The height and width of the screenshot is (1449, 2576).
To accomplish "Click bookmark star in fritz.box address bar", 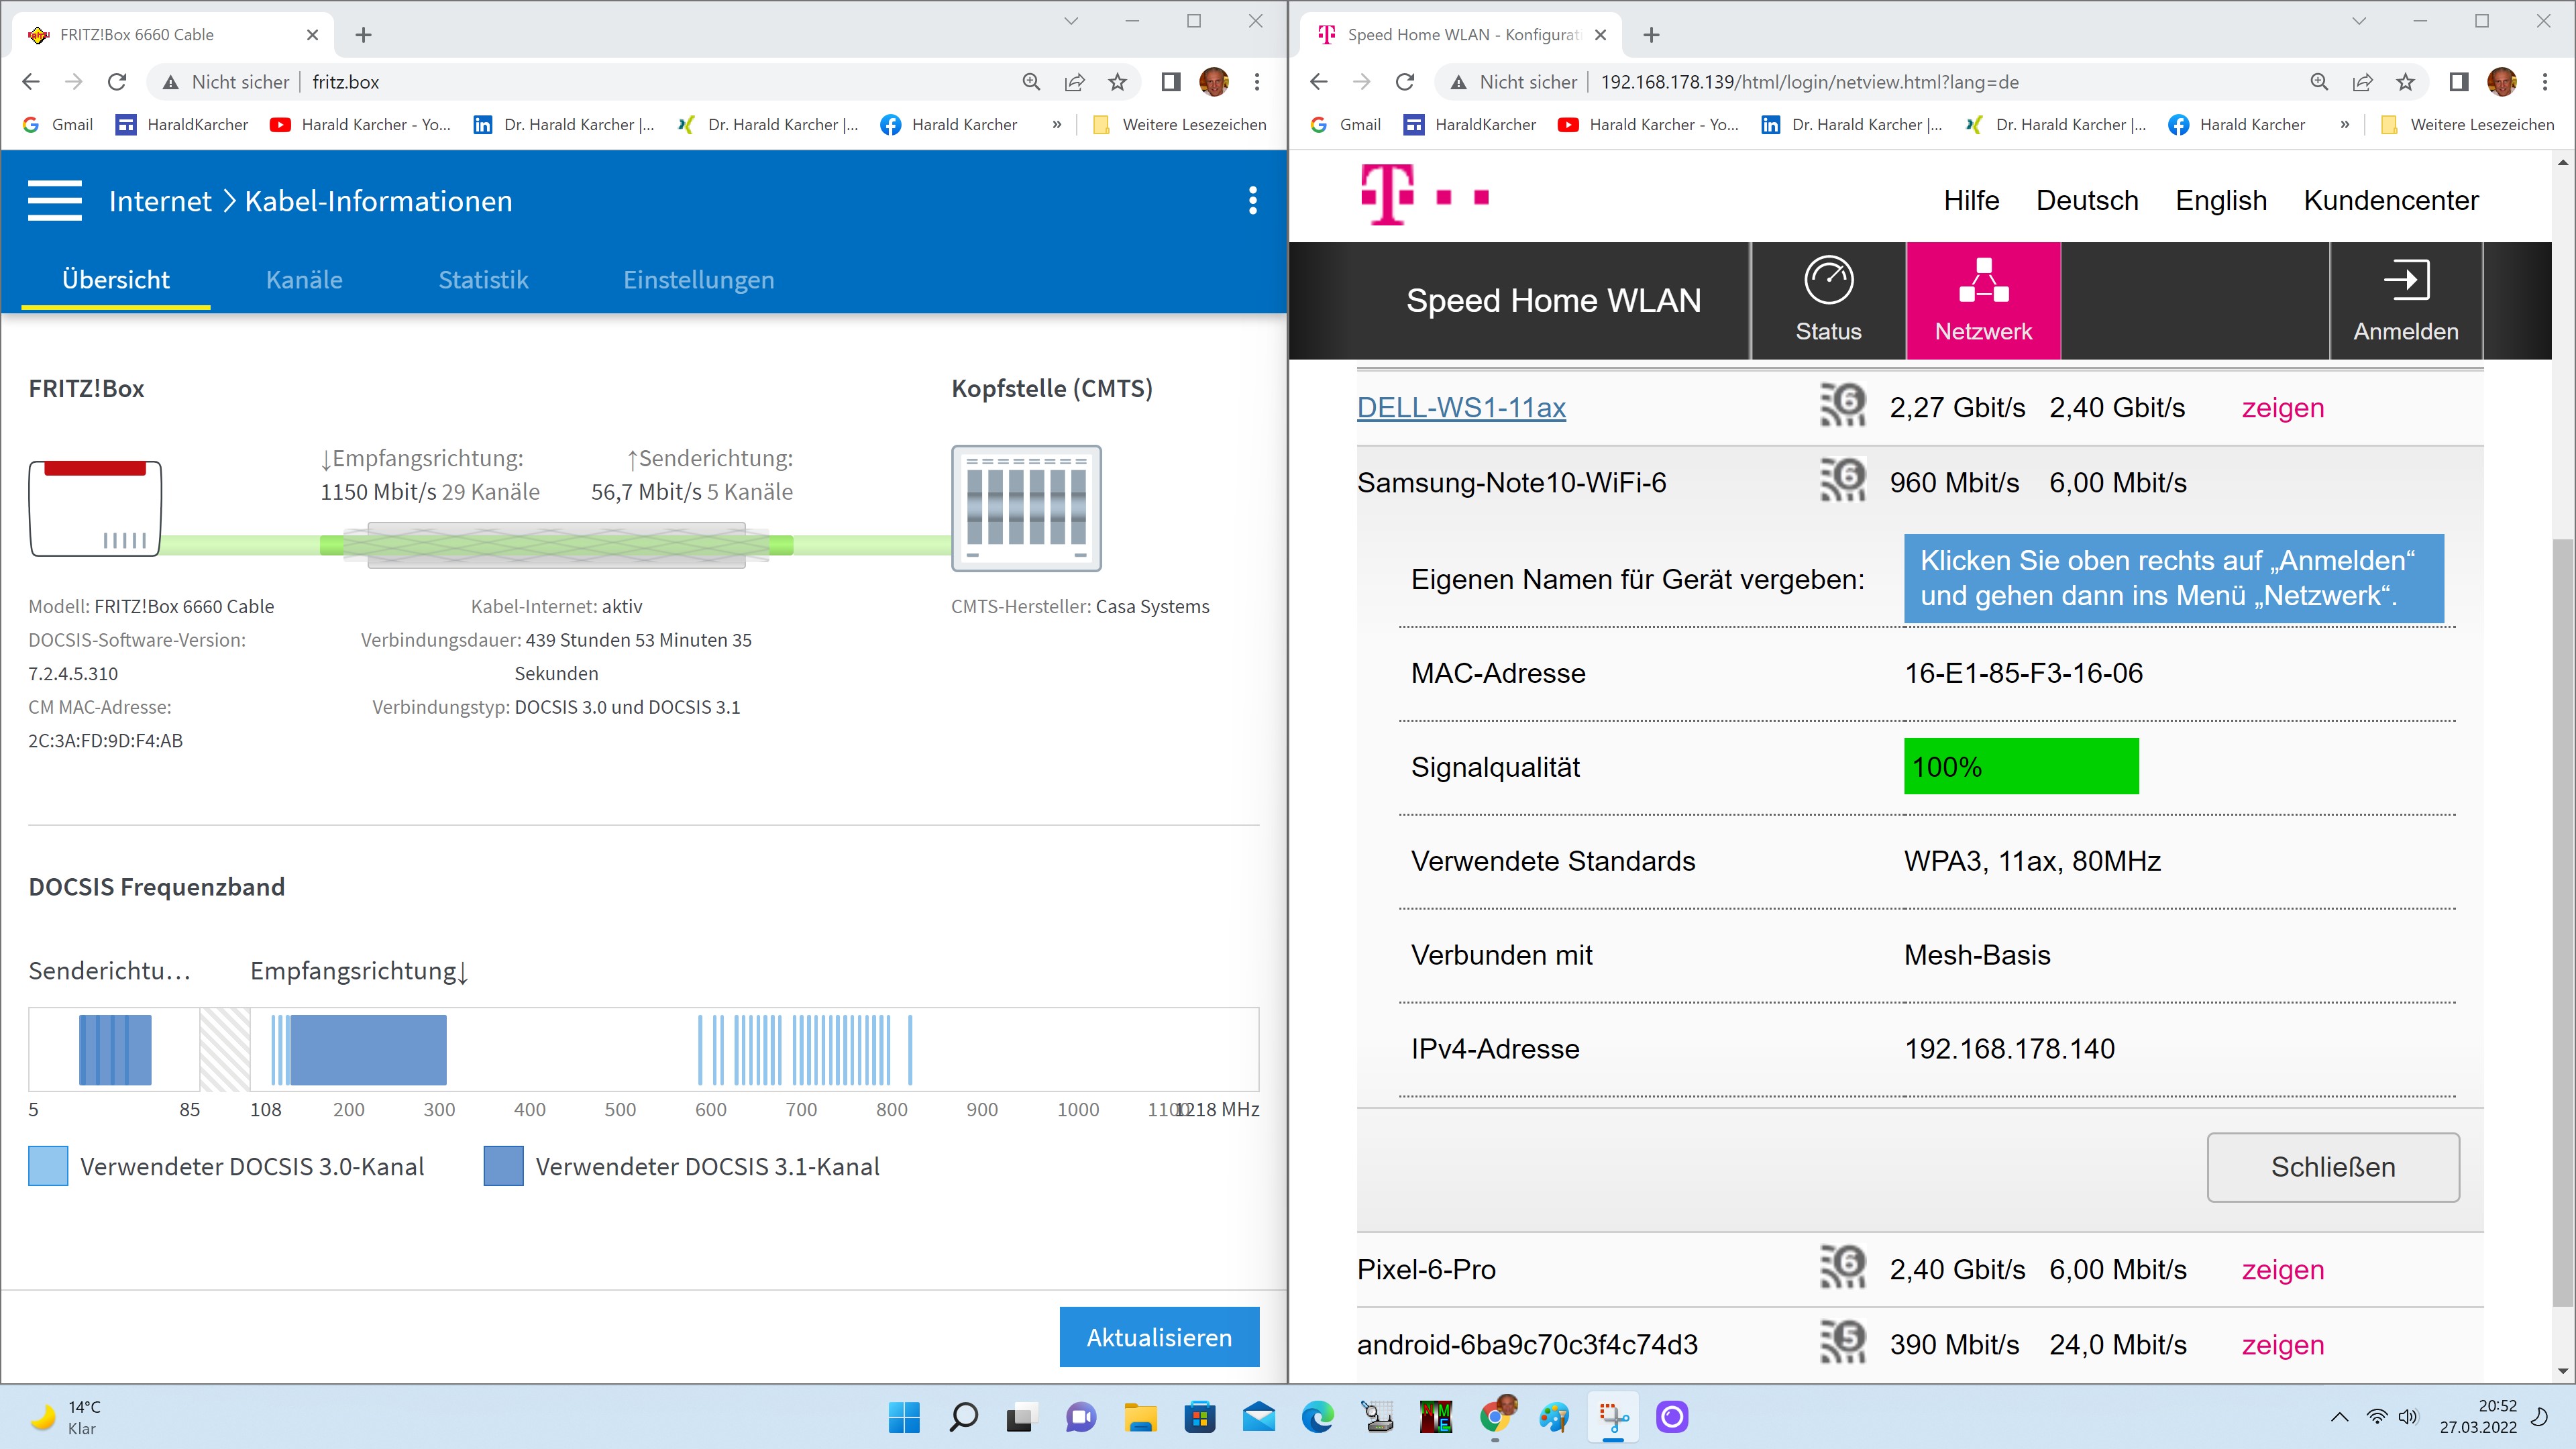I will (x=1117, y=82).
